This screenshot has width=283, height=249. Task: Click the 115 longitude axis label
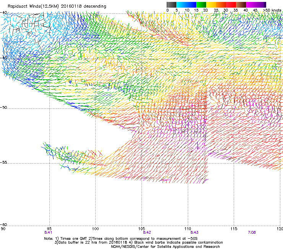(x=234, y=229)
